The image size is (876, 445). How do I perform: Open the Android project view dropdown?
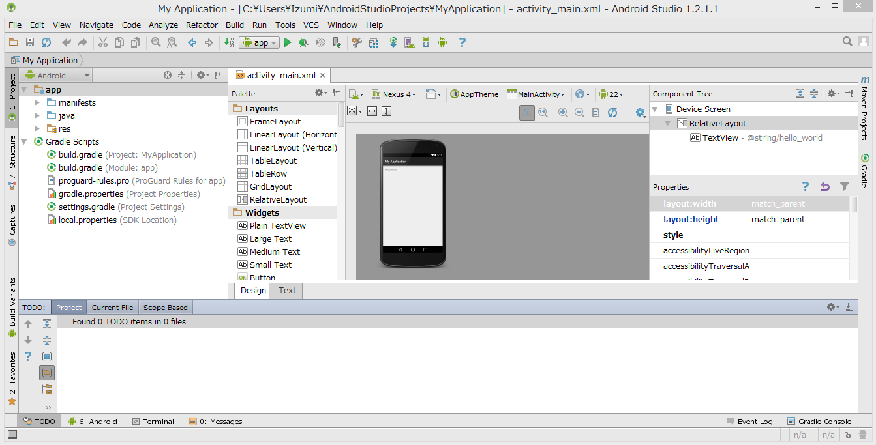tap(57, 75)
